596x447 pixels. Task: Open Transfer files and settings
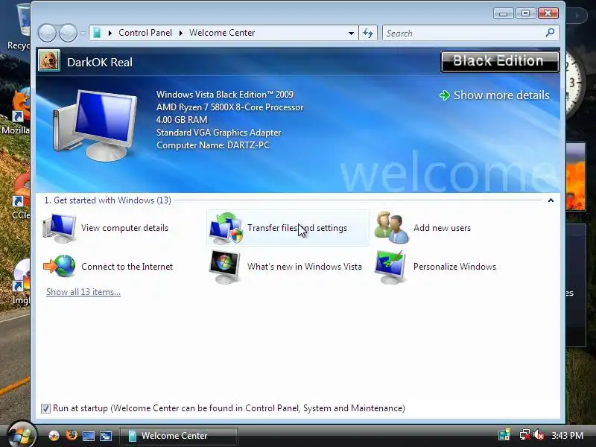tap(288, 228)
